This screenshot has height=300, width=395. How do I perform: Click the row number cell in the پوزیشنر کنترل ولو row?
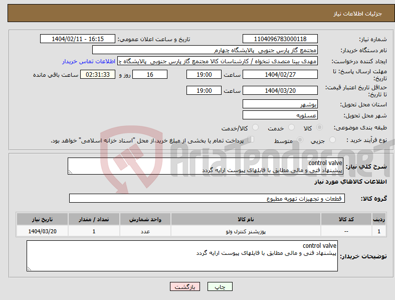[379, 231]
